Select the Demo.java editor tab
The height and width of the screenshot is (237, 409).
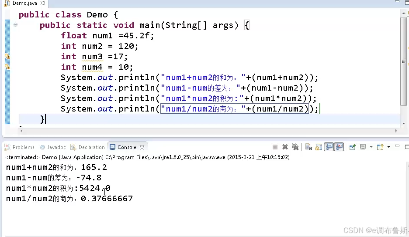pos(24,3)
